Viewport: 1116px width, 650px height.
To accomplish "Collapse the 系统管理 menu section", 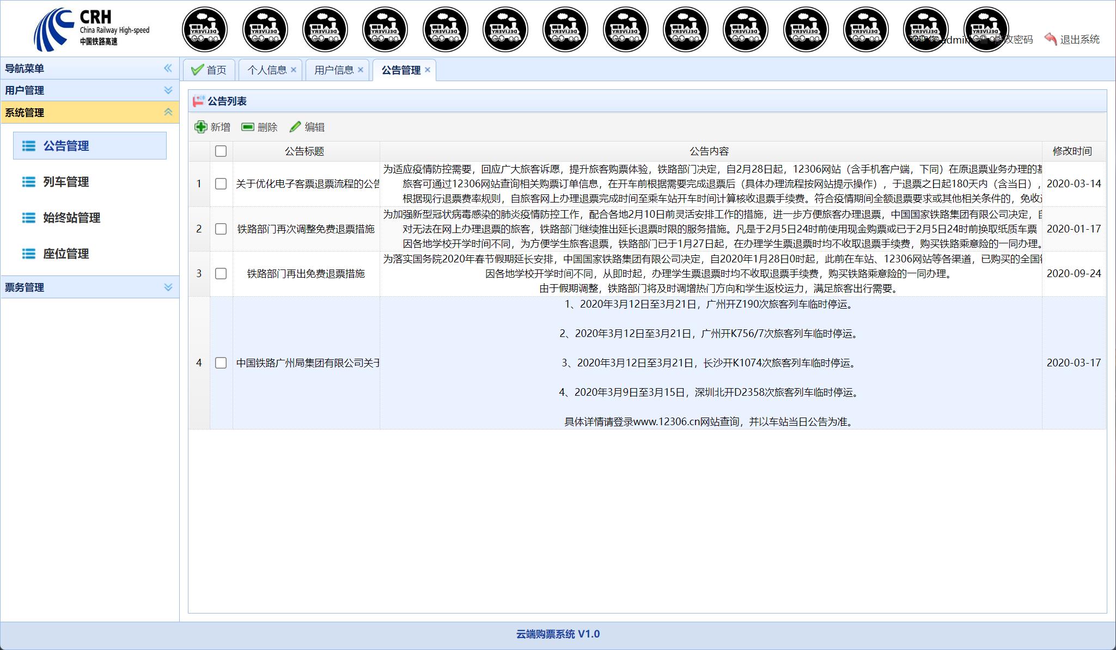I will [168, 112].
